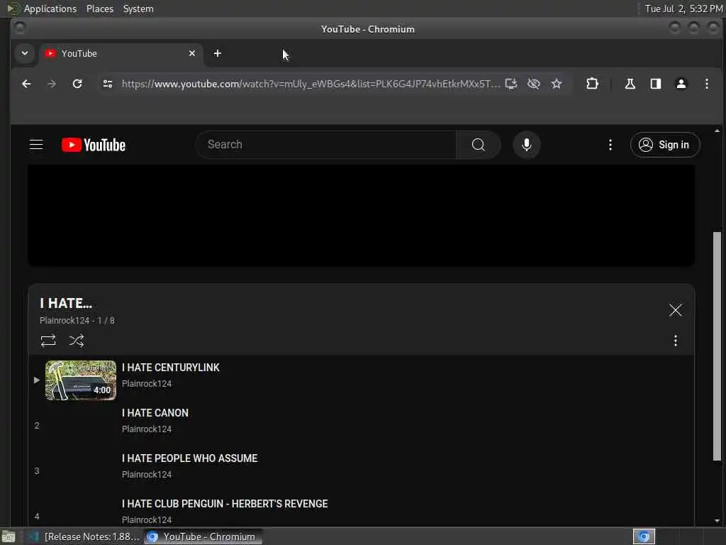Screen dimensions: 726x545
Task: Select the YouTube browser tab
Action: 121,54
